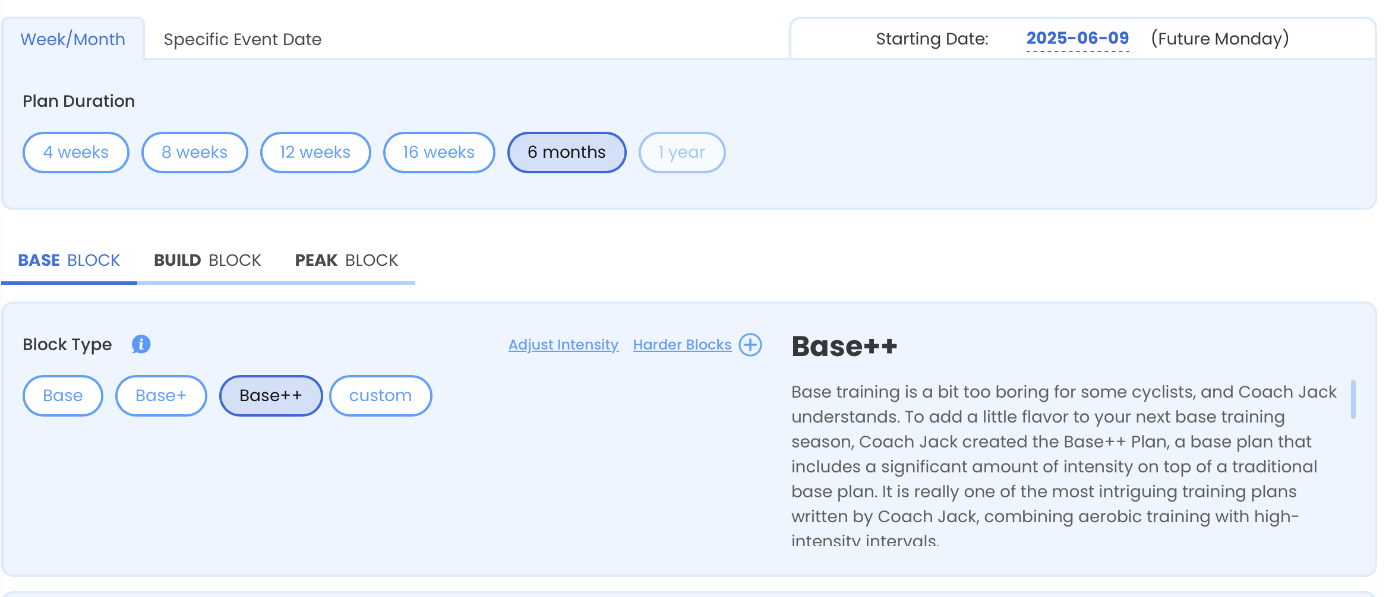1389x597 pixels.
Task: Switch to Week/Month tab
Action: pyautogui.click(x=73, y=39)
